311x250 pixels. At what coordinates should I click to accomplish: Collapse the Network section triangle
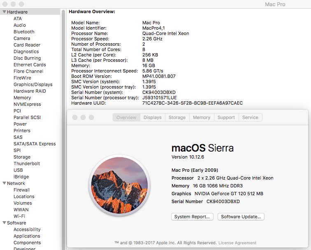[x=4, y=183]
